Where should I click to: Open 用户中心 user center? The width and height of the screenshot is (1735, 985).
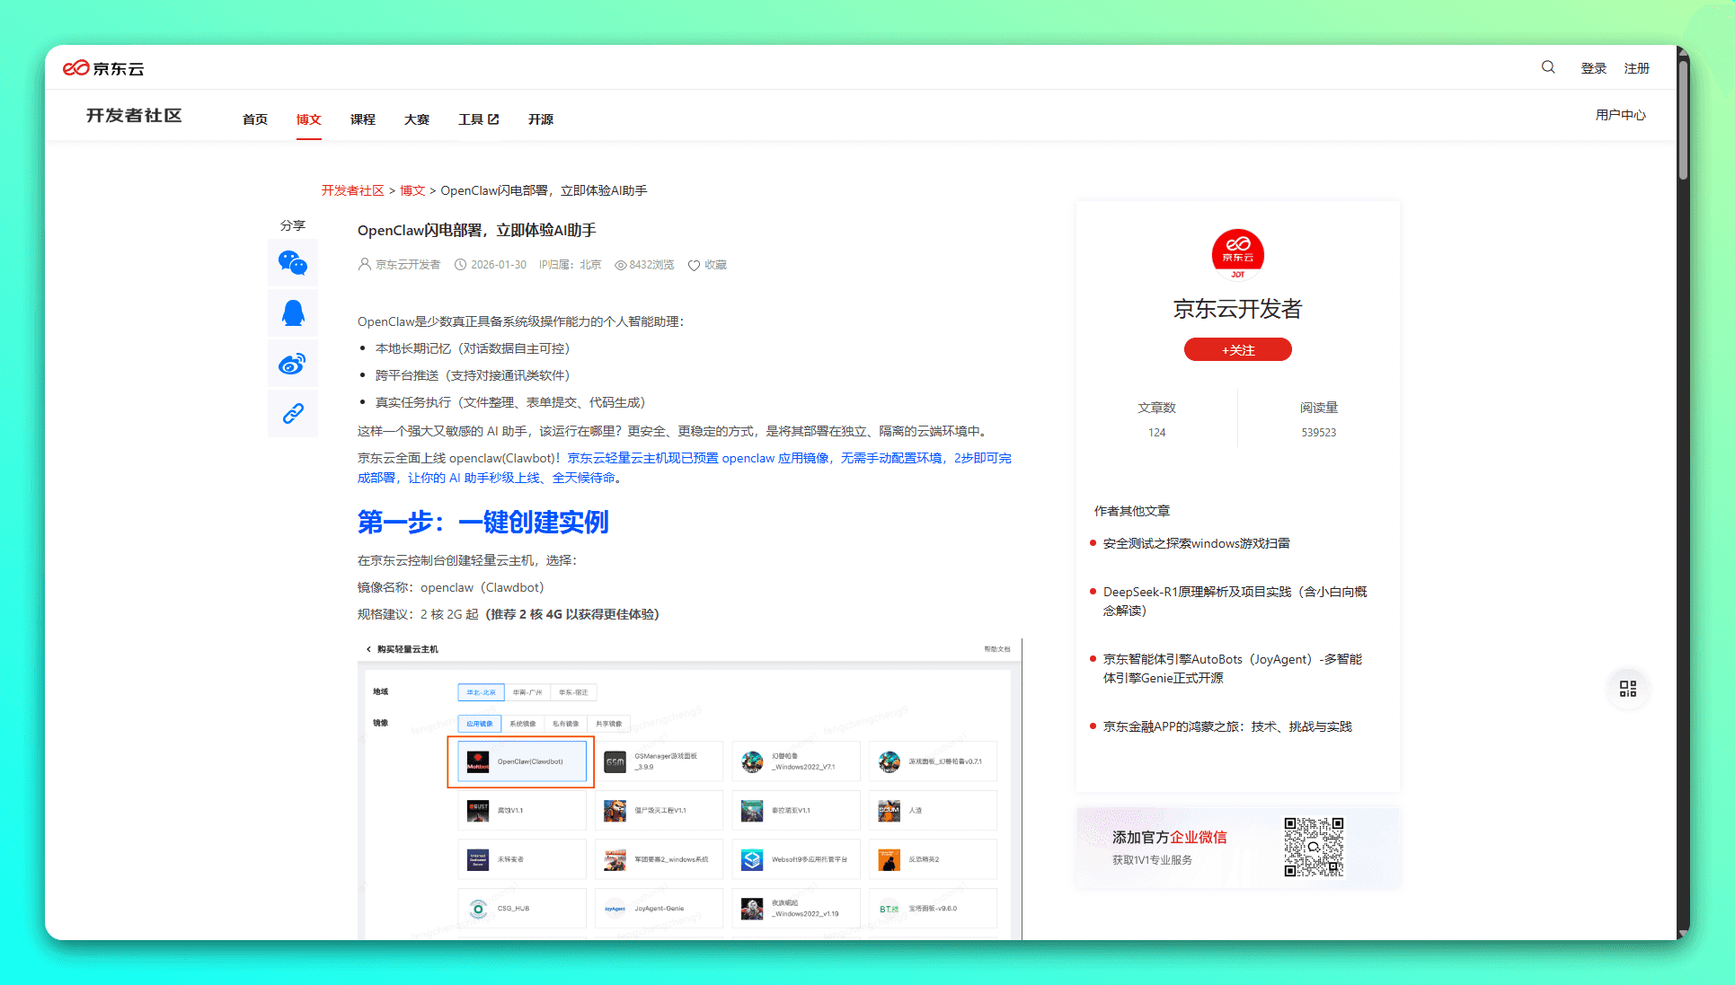pos(1620,115)
